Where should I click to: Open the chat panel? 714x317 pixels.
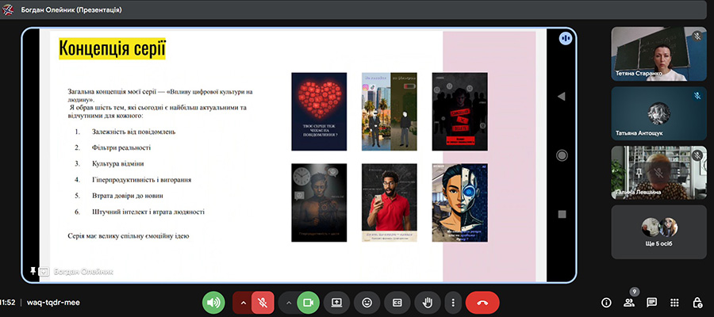pyautogui.click(x=652, y=302)
